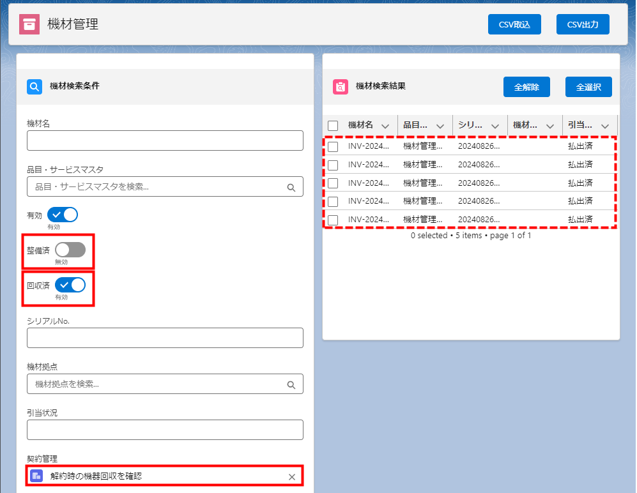637x493 pixels.
Task: Click the 機材検索条件 magnifier icon
Action: pyautogui.click(x=35, y=86)
